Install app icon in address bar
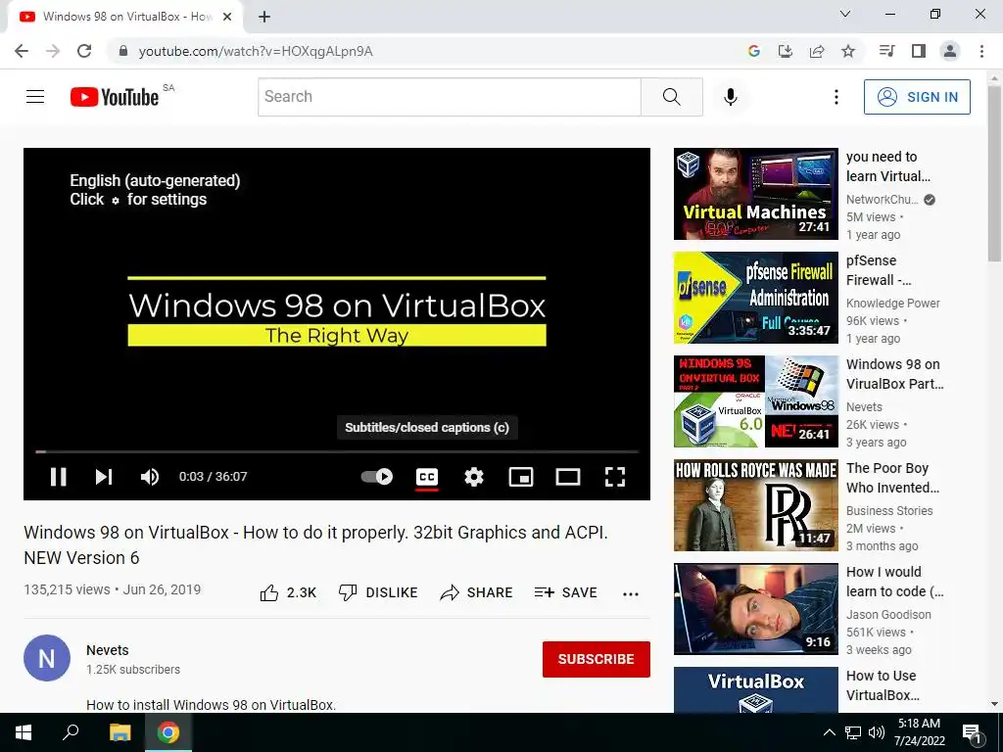This screenshot has width=1003, height=752. [785, 51]
